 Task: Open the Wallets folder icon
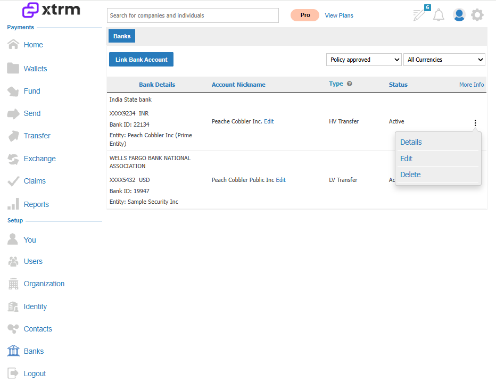coord(13,68)
